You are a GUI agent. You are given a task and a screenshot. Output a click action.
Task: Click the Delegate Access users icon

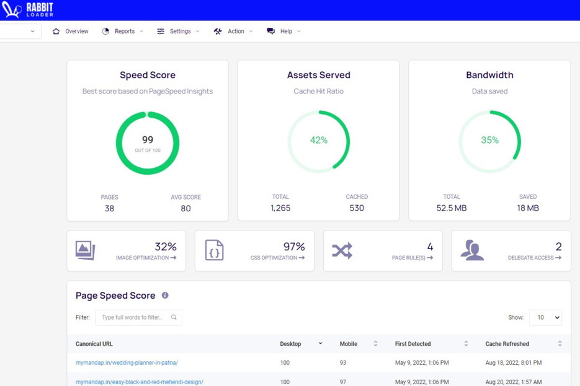[x=473, y=250]
